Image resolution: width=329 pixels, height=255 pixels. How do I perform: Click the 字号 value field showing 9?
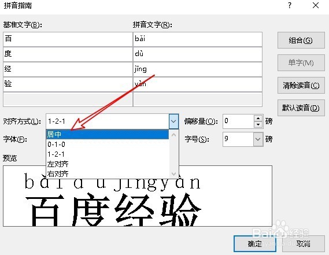[238, 139]
